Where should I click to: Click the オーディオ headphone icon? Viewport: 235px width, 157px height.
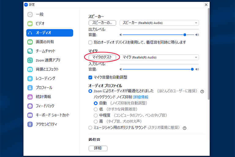(x=30, y=33)
